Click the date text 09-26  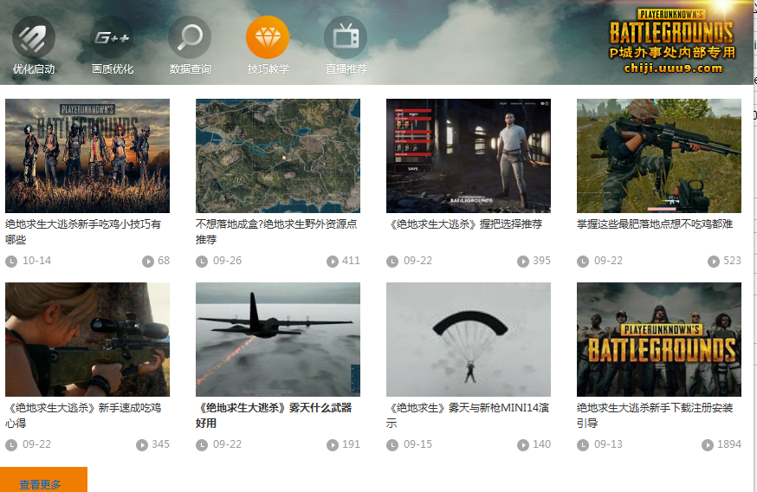point(228,261)
